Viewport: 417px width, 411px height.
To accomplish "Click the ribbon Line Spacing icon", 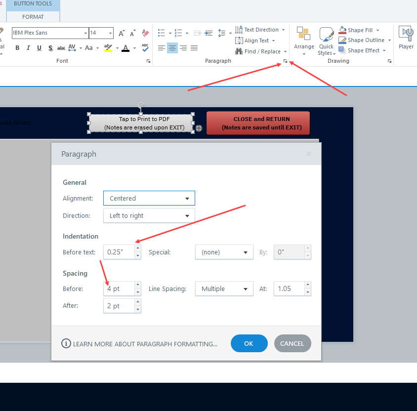I will 222,33.
